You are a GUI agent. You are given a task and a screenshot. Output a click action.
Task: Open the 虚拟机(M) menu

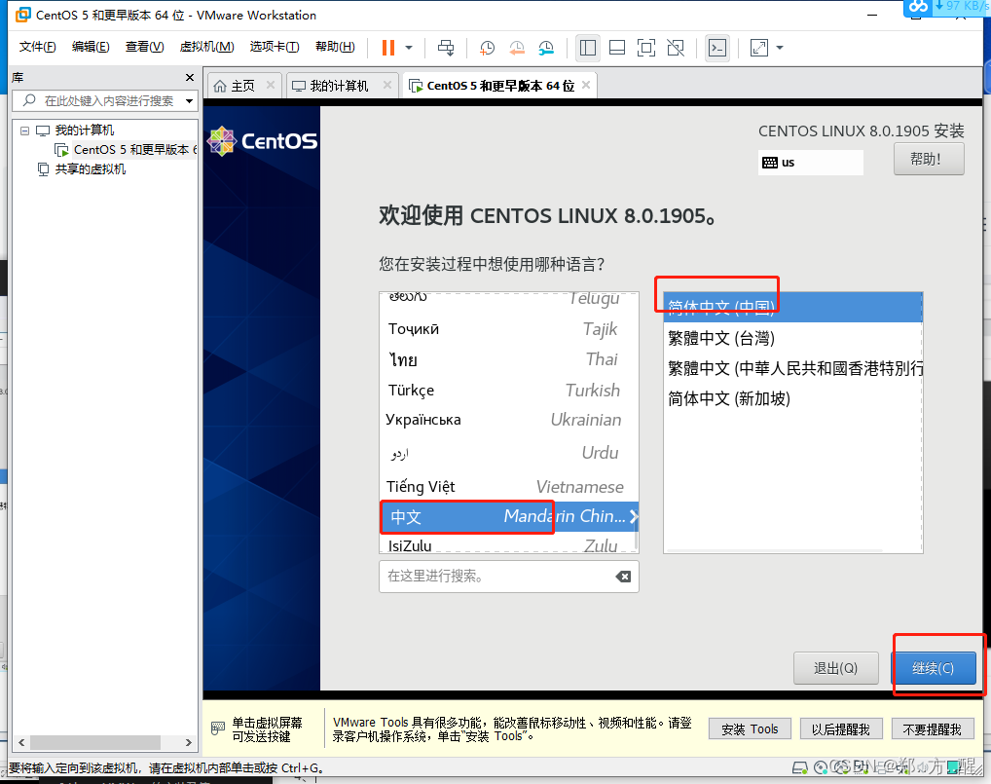[206, 47]
